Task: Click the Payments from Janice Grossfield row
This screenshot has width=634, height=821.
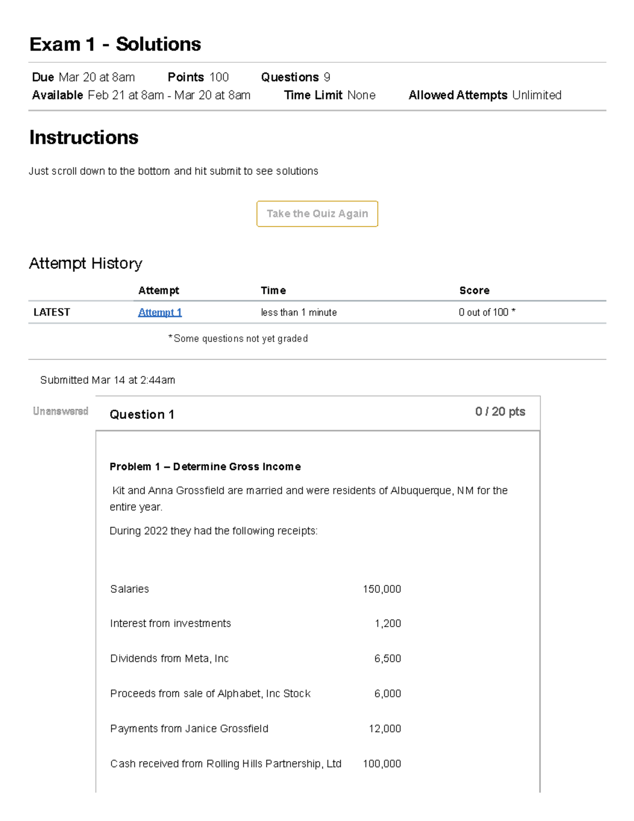Action: click(189, 728)
